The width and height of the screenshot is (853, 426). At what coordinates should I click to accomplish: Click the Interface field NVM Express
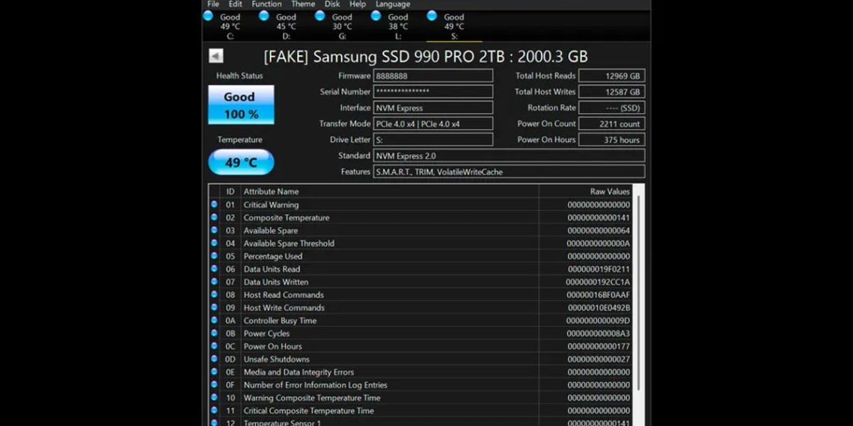[433, 108]
